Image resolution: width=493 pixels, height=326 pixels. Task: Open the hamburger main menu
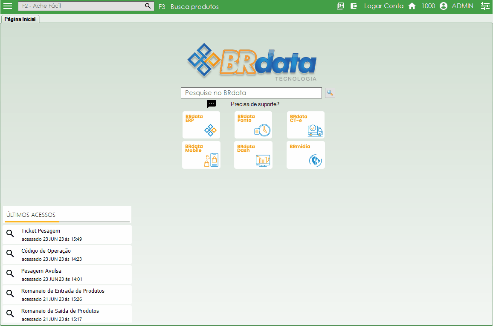tap(8, 6)
